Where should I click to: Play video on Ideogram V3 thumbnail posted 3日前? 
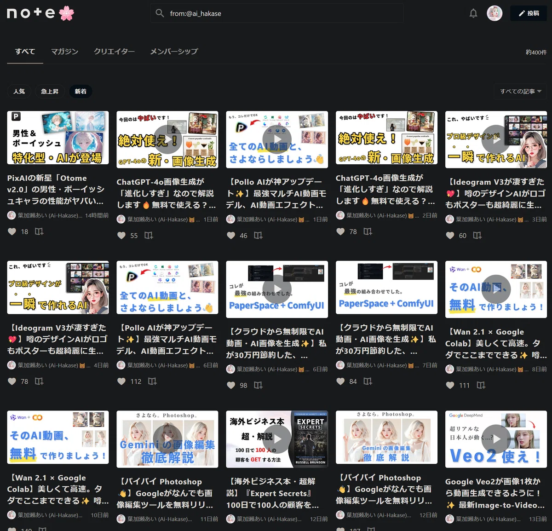point(496,139)
